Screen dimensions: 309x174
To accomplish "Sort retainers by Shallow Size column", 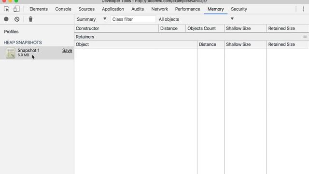I will 245,44.
